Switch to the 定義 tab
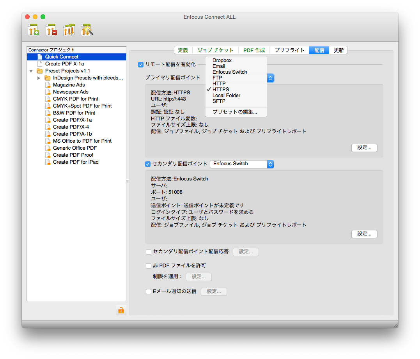 (x=183, y=50)
